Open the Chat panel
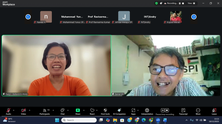 [x=62, y=110]
